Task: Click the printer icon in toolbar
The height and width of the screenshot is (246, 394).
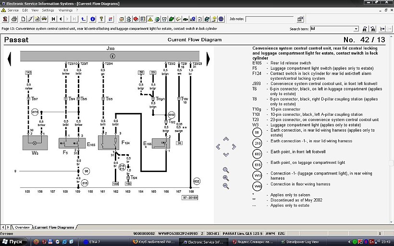Action: point(14,19)
